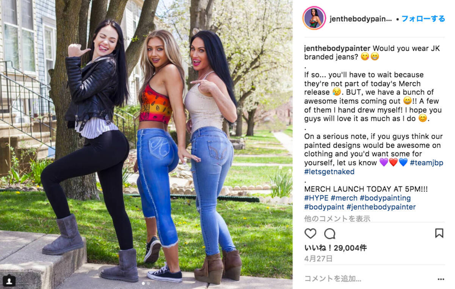Open the #teamjbp hashtag

[x=427, y=163]
